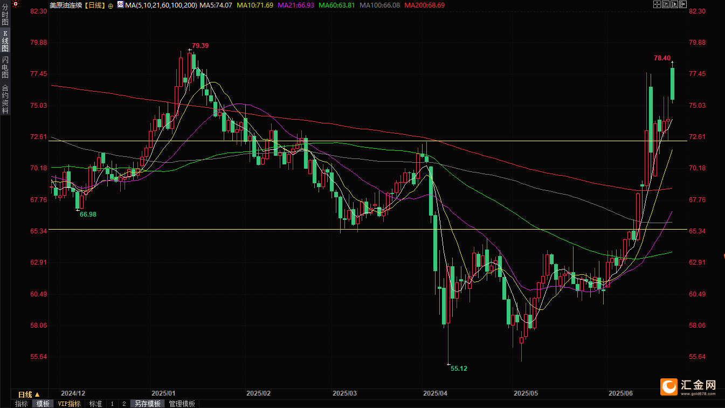725x408 pixels.
Task: Open the VIP指标 tab
Action: 69,404
